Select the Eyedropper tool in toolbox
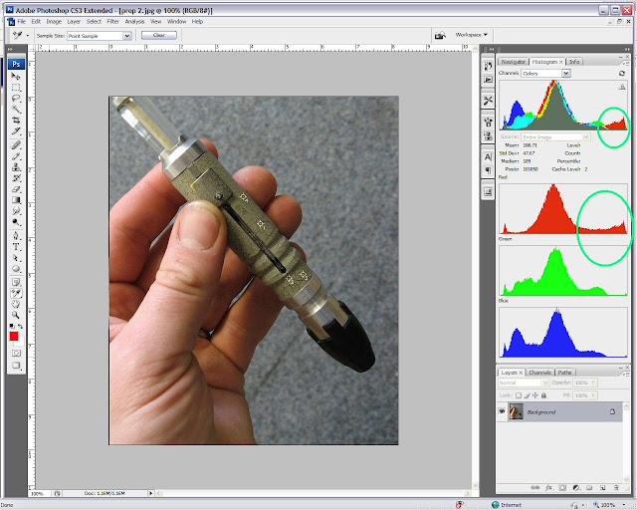This screenshot has height=510, width=637. [x=16, y=293]
